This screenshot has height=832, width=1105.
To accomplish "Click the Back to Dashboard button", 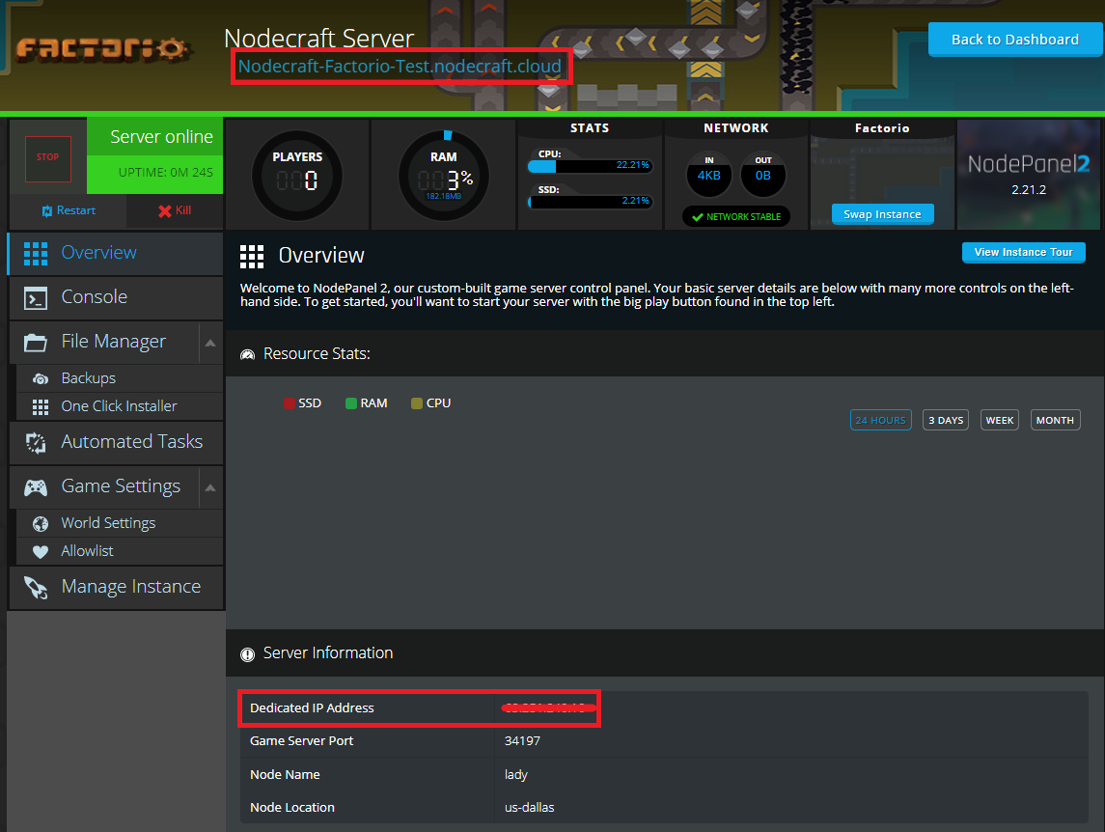I will pos(1015,40).
